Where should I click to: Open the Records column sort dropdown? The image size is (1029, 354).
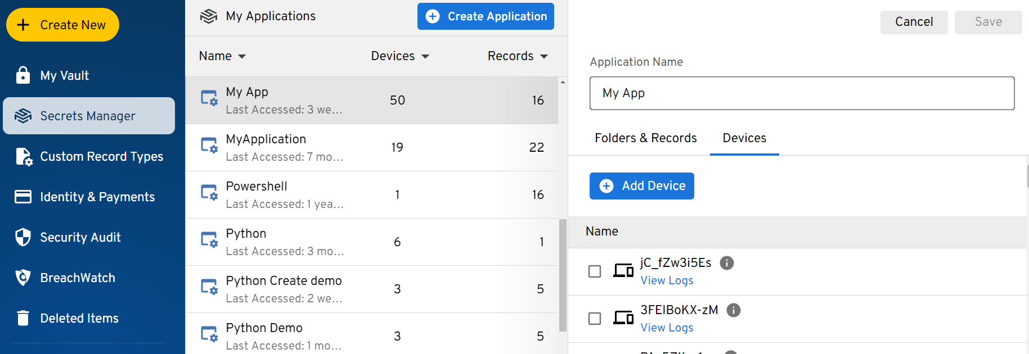point(543,56)
